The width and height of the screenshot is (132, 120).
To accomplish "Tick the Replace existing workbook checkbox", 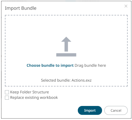I will 7,98.
